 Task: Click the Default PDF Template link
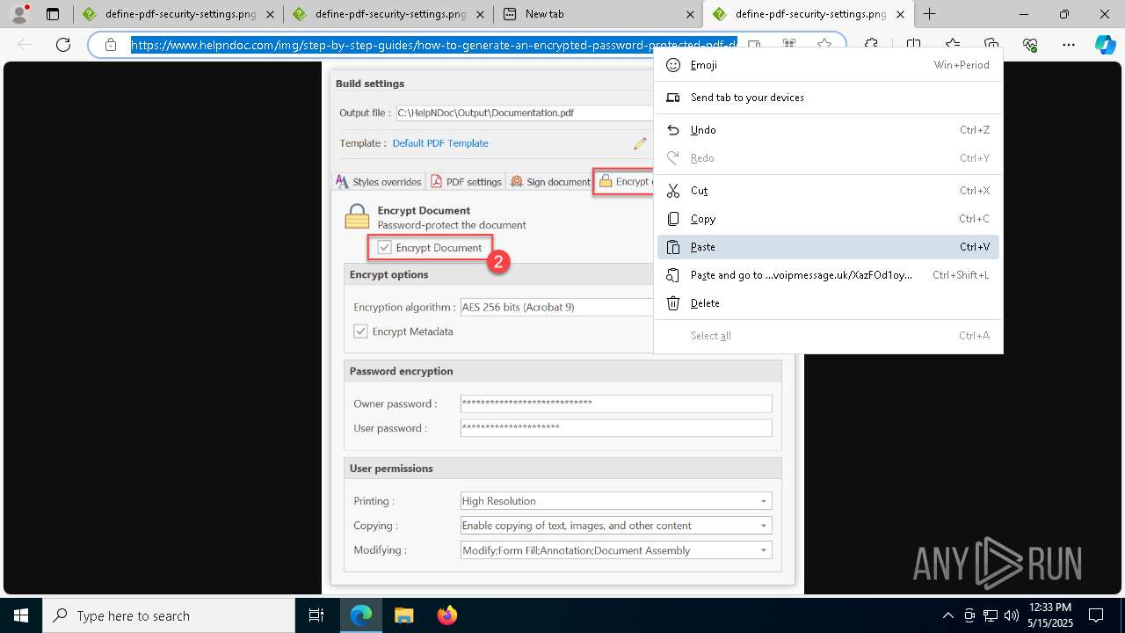(440, 143)
